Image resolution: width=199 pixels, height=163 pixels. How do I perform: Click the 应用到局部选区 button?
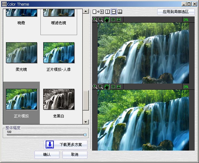(x=176, y=12)
